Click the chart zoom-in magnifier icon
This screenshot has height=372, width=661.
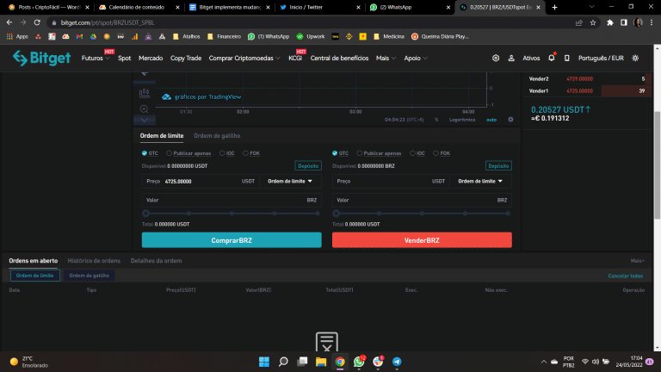[x=145, y=109]
